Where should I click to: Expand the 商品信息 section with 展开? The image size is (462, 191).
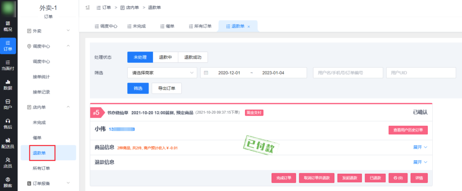click(420, 147)
